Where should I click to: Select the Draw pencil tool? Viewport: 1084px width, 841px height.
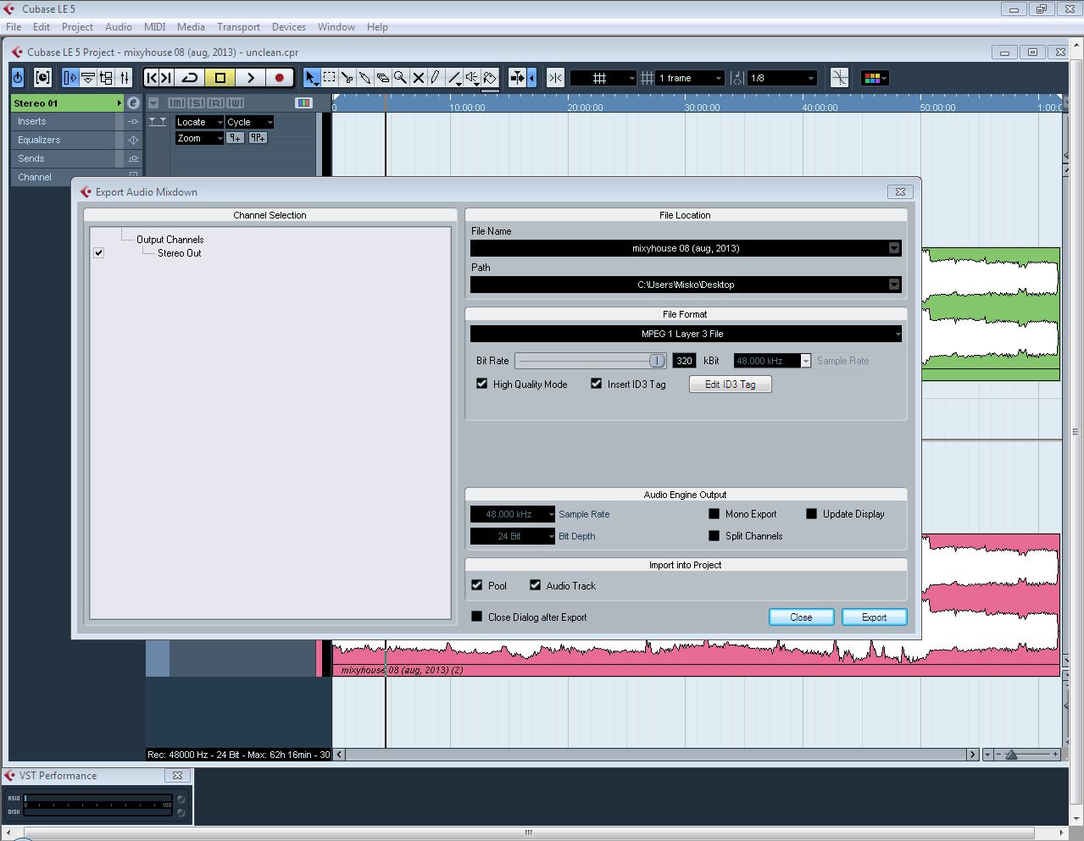pos(436,78)
